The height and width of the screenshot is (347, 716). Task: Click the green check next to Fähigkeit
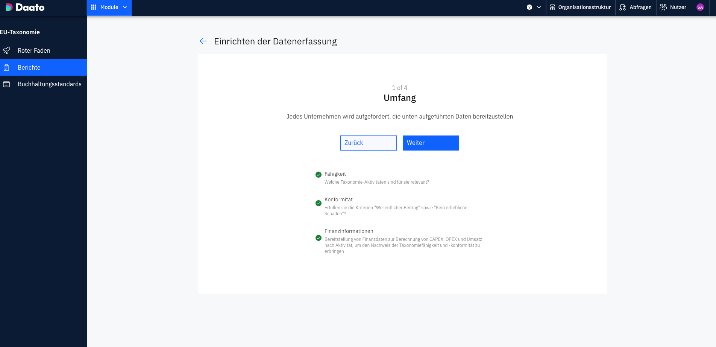point(319,175)
